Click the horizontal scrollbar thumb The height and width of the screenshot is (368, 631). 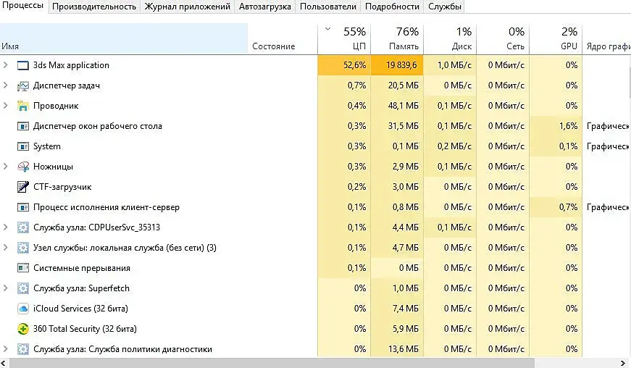tap(272, 364)
